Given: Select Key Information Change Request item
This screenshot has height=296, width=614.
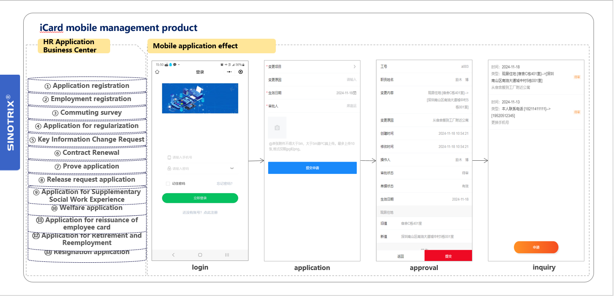Looking at the screenshot, I should coord(87,139).
